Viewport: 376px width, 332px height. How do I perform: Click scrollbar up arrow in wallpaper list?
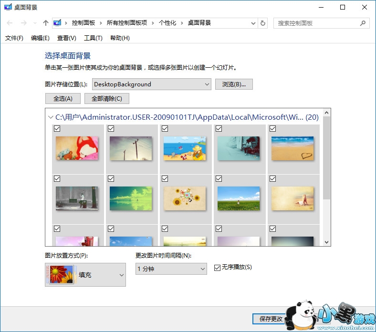pyautogui.click(x=326, y=113)
